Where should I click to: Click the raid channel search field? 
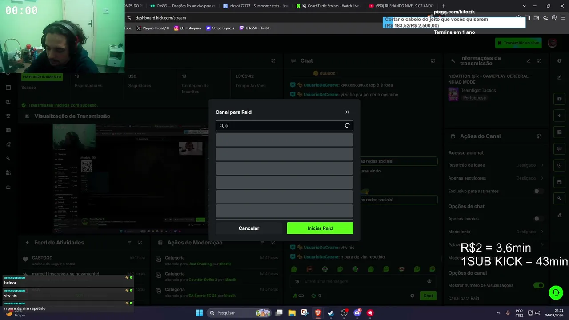coord(284,126)
